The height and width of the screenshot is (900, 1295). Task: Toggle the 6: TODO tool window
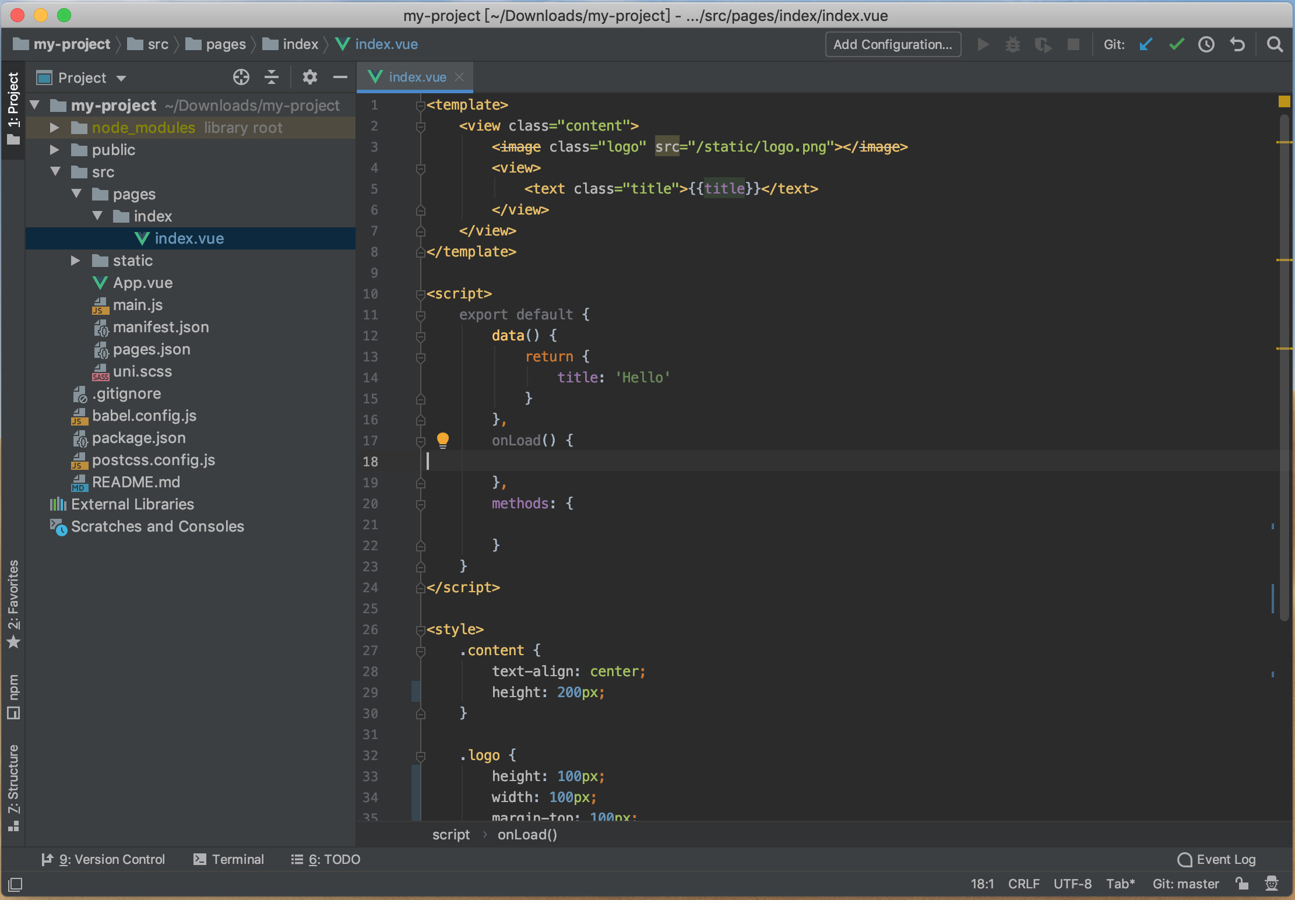click(326, 859)
